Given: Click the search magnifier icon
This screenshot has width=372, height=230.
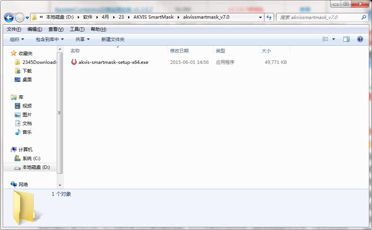Looking at the screenshot, I should pyautogui.click(x=364, y=17).
